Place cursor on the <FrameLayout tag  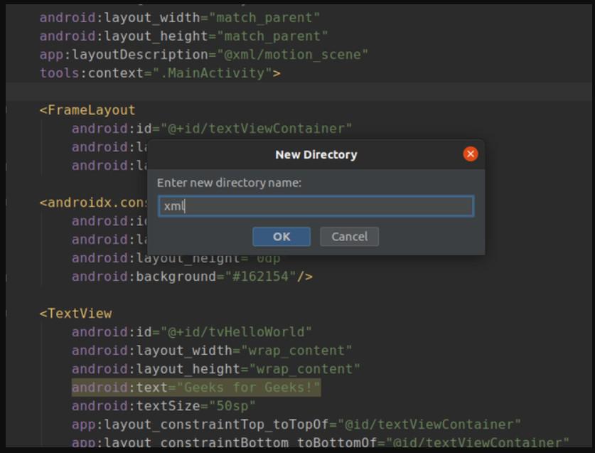click(x=87, y=110)
